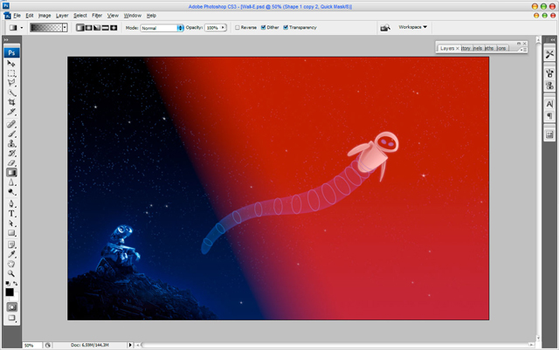559x350 pixels.
Task: Open the Mode blending dropdown
Action: [162, 28]
